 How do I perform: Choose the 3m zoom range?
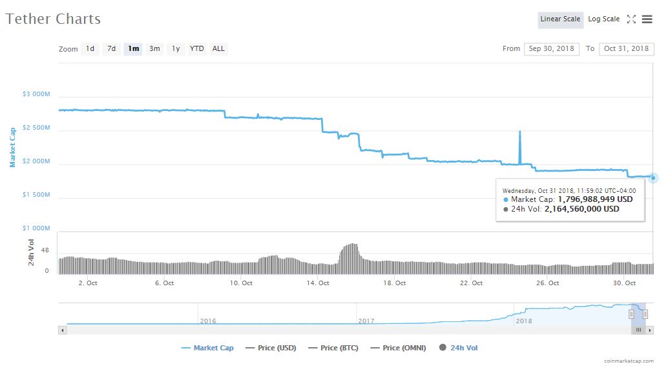[154, 48]
